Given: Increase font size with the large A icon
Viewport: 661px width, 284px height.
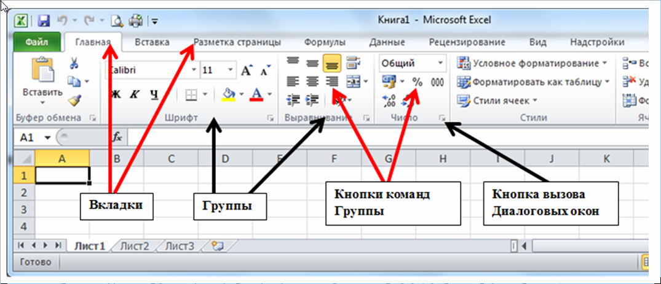Looking at the screenshot, I should (x=247, y=71).
